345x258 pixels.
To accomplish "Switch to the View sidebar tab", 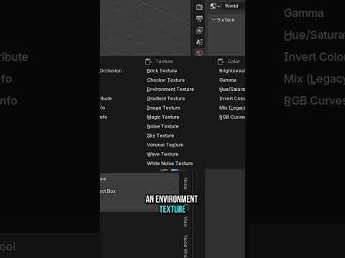I will (x=185, y=222).
